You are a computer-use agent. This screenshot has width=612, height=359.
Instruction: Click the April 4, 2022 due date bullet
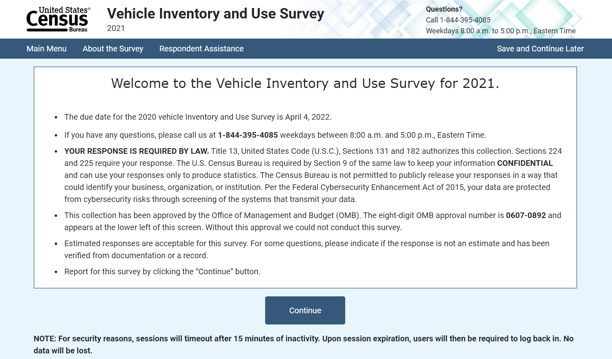(x=198, y=117)
